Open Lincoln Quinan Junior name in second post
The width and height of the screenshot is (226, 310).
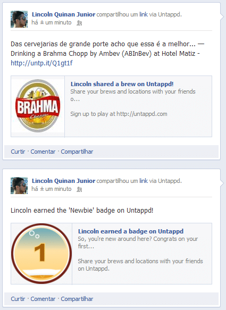(63, 181)
